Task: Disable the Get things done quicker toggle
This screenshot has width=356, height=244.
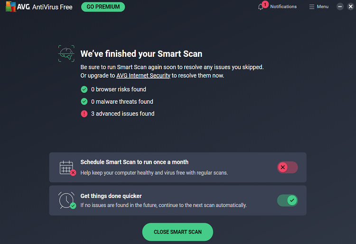Action: click(x=287, y=200)
